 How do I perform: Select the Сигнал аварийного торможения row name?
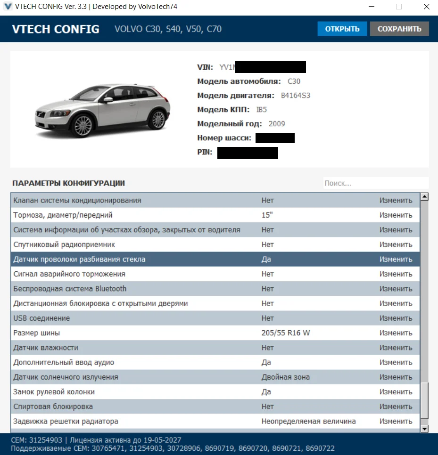pyautogui.click(x=69, y=274)
